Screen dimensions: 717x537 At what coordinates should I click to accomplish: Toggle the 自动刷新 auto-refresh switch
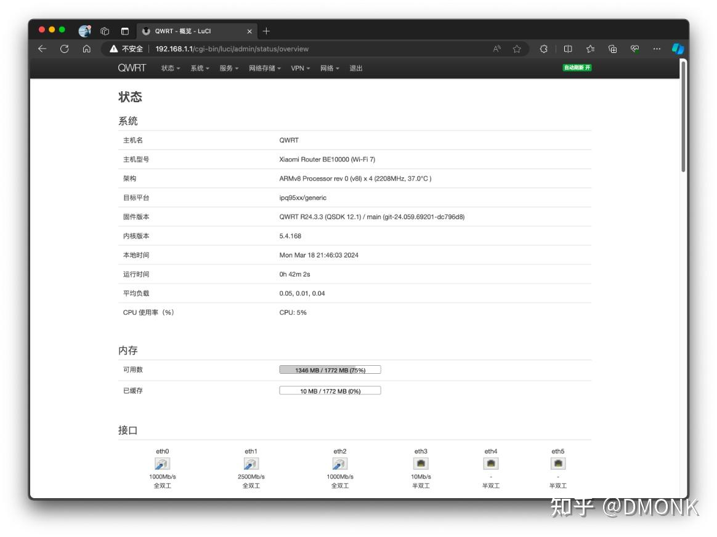575,68
